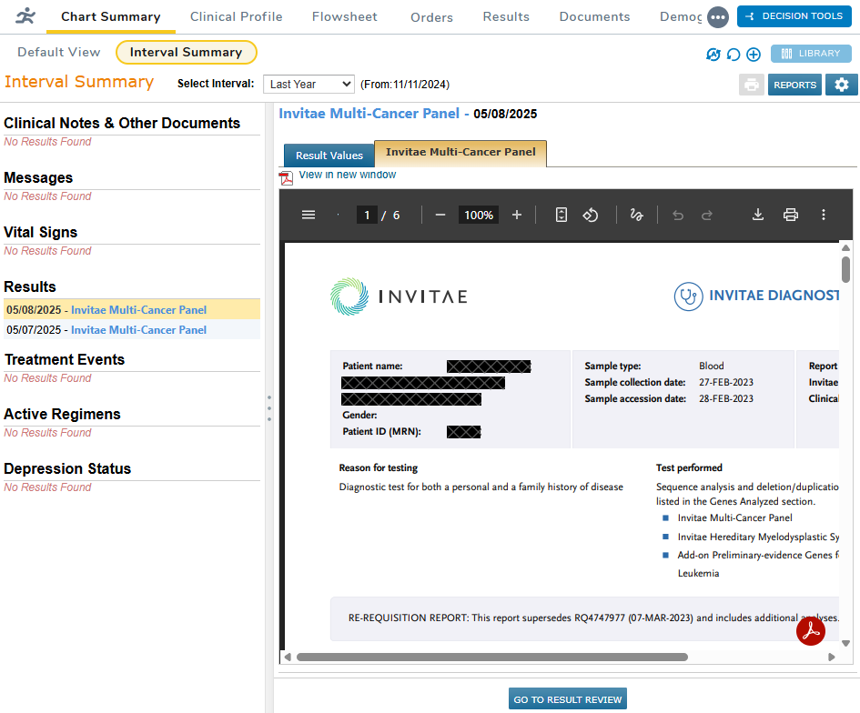Click the Go To Result Review button

568,699
